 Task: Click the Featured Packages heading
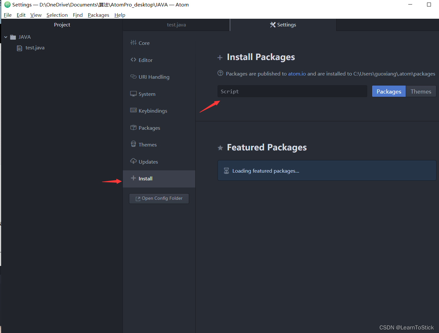[x=267, y=147]
